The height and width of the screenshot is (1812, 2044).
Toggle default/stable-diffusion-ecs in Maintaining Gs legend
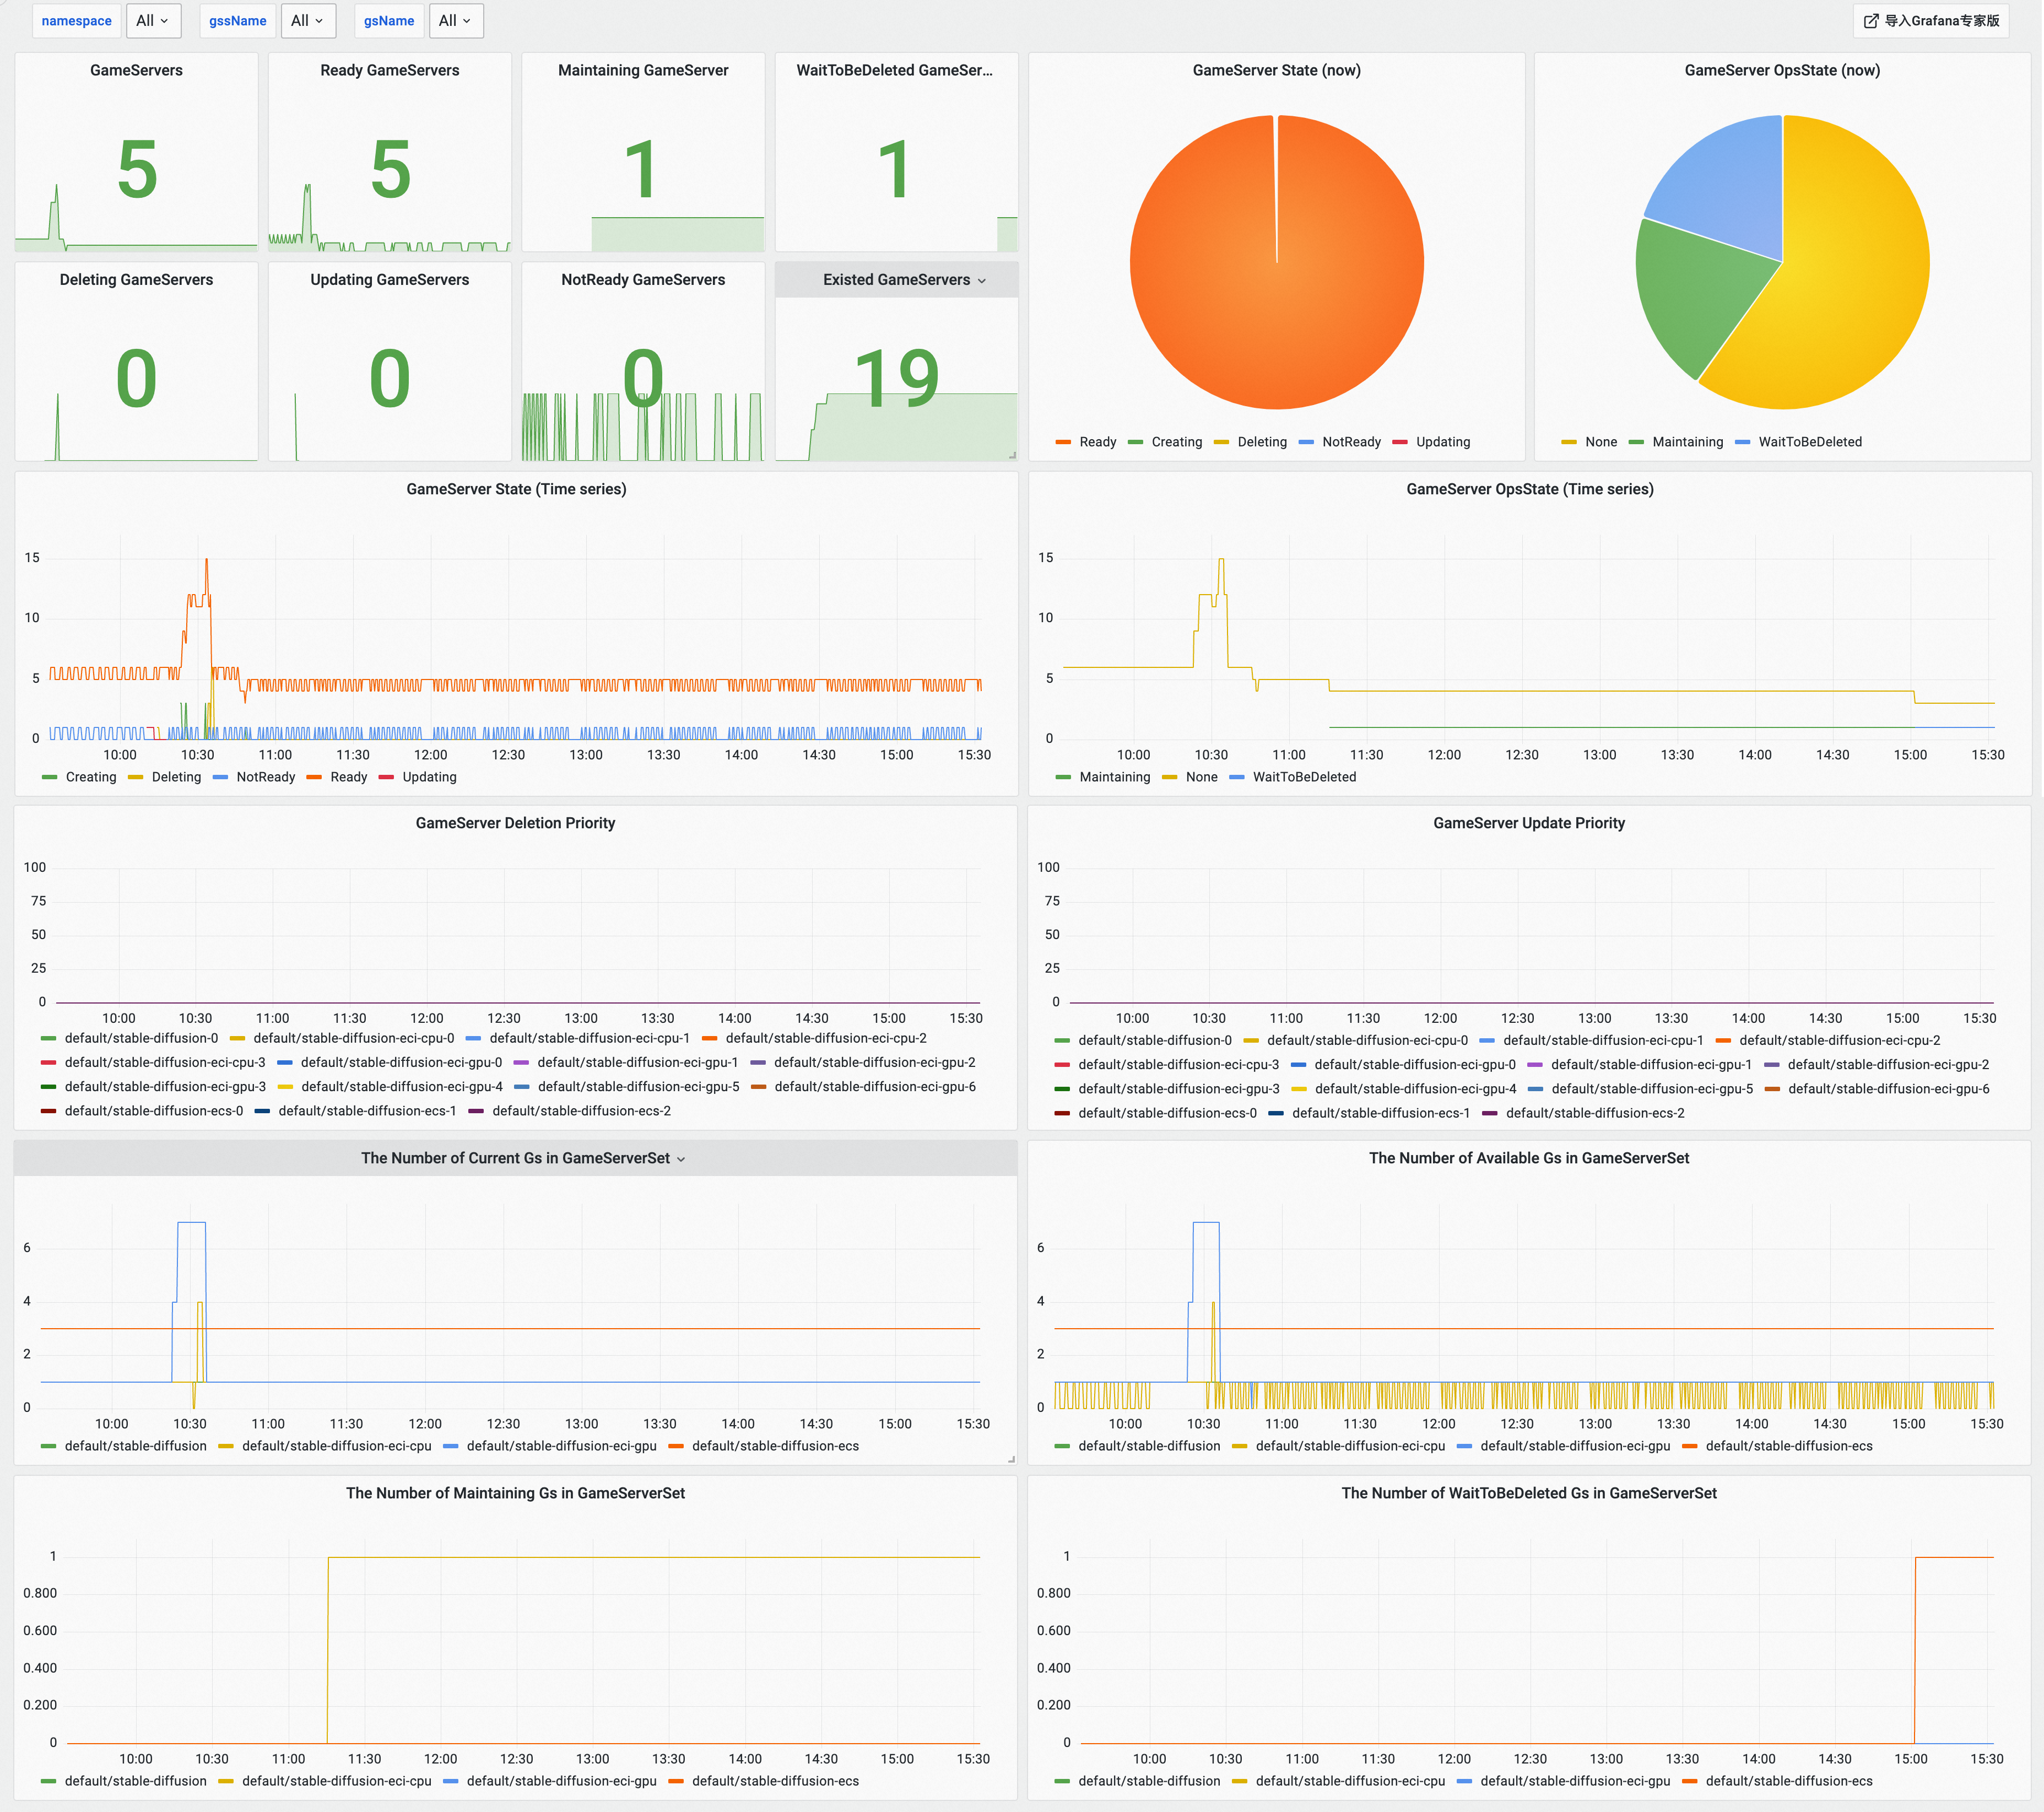point(764,1781)
